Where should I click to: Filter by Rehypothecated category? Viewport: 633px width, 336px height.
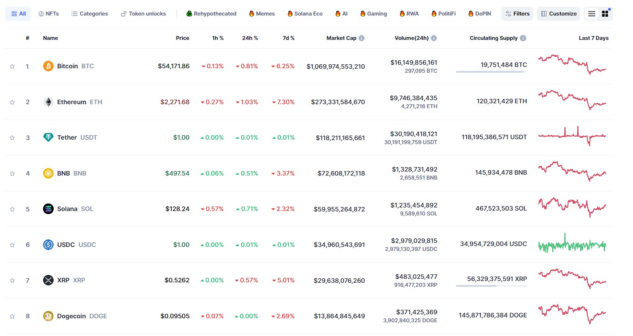click(211, 14)
